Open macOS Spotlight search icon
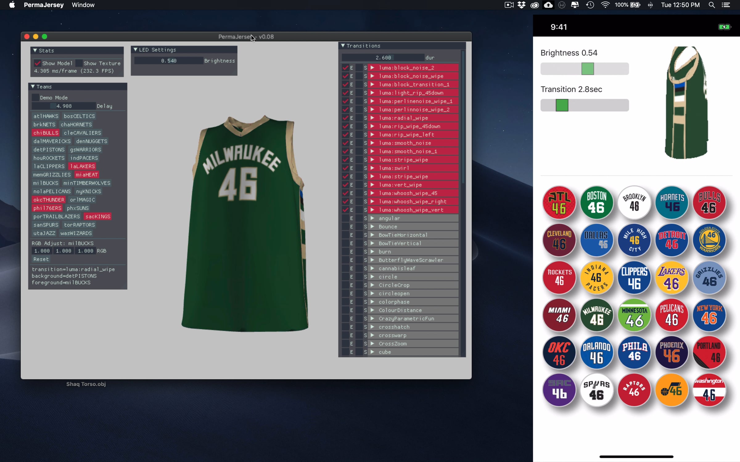The height and width of the screenshot is (462, 740). [712, 5]
